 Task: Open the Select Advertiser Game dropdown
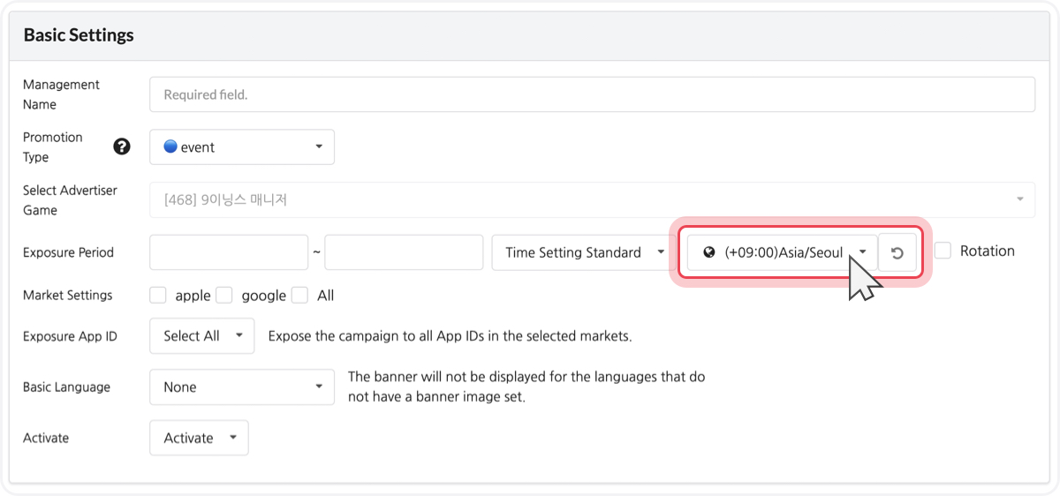pyautogui.click(x=592, y=199)
